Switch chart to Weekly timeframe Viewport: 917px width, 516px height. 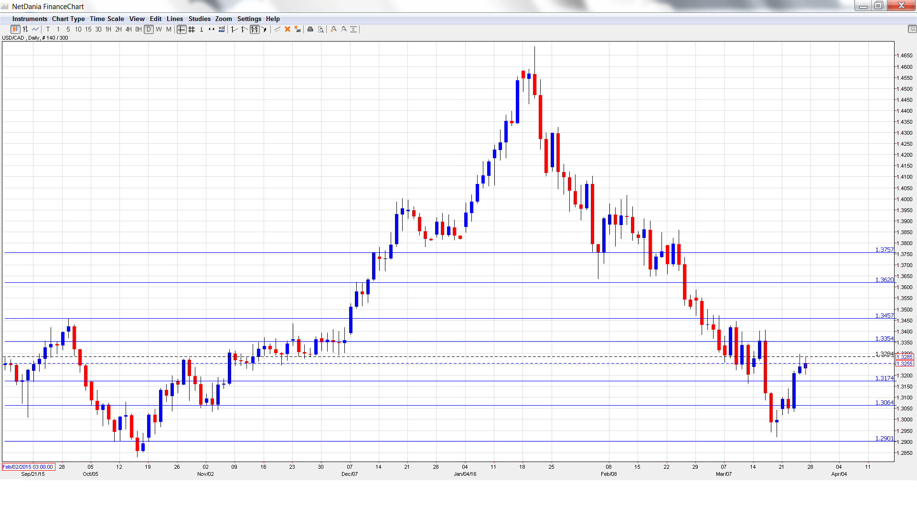click(159, 29)
